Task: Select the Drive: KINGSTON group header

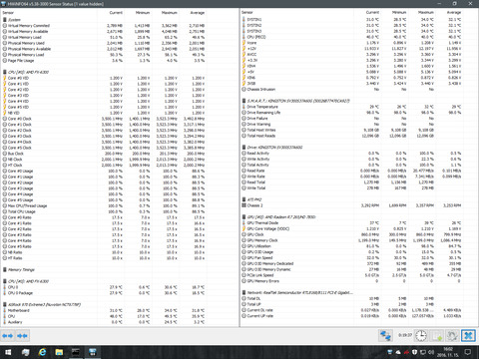Action: (272, 148)
